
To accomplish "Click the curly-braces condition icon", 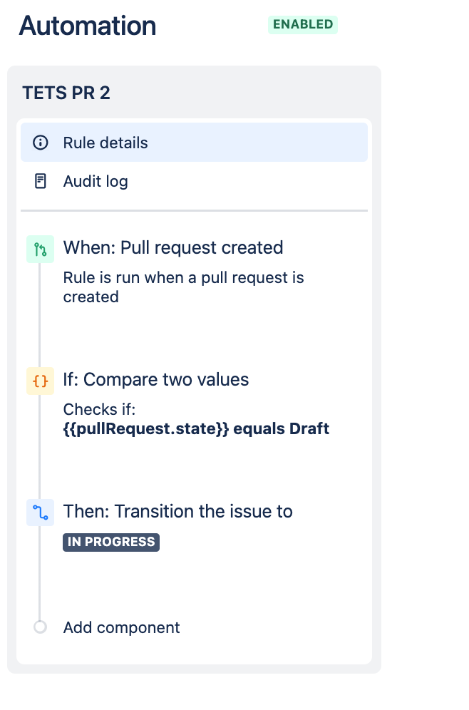I will click(x=40, y=381).
